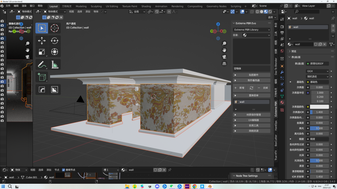Open the 次表面颜色 white color swatch
This screenshot has height=189, width=337.
tap(319, 107)
